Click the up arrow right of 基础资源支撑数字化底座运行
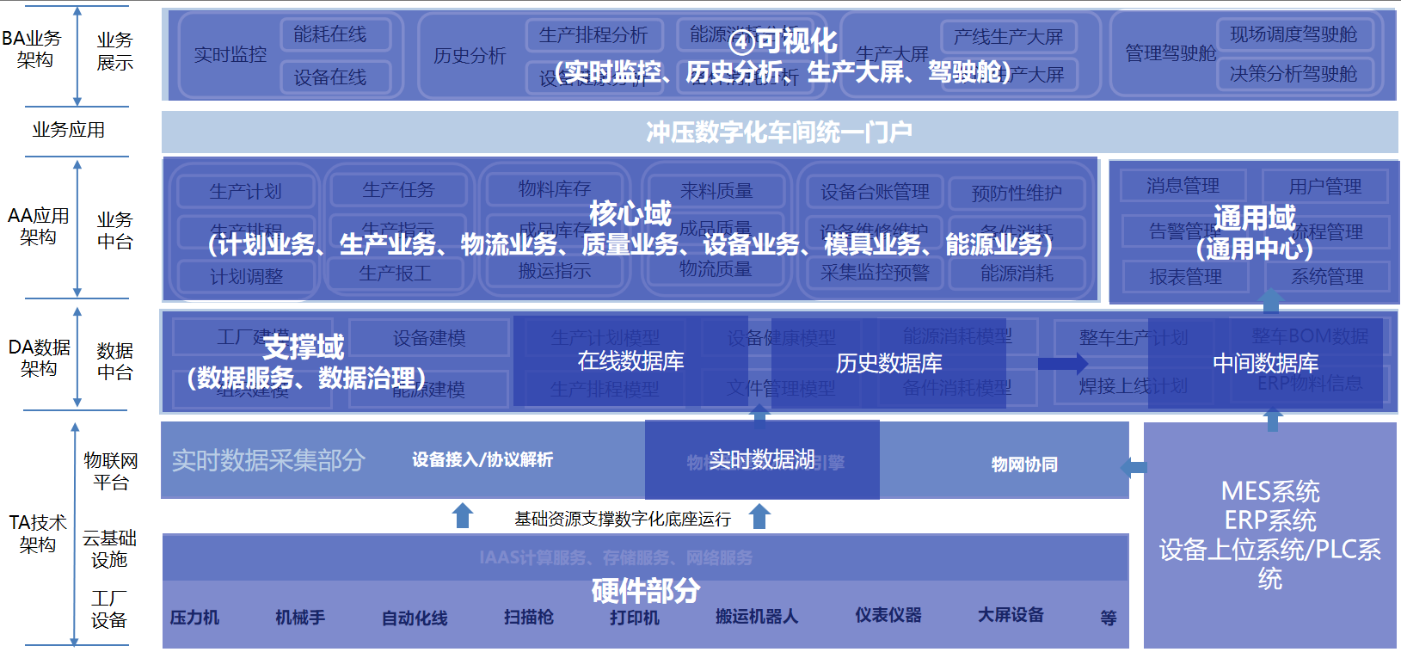 pos(759,516)
